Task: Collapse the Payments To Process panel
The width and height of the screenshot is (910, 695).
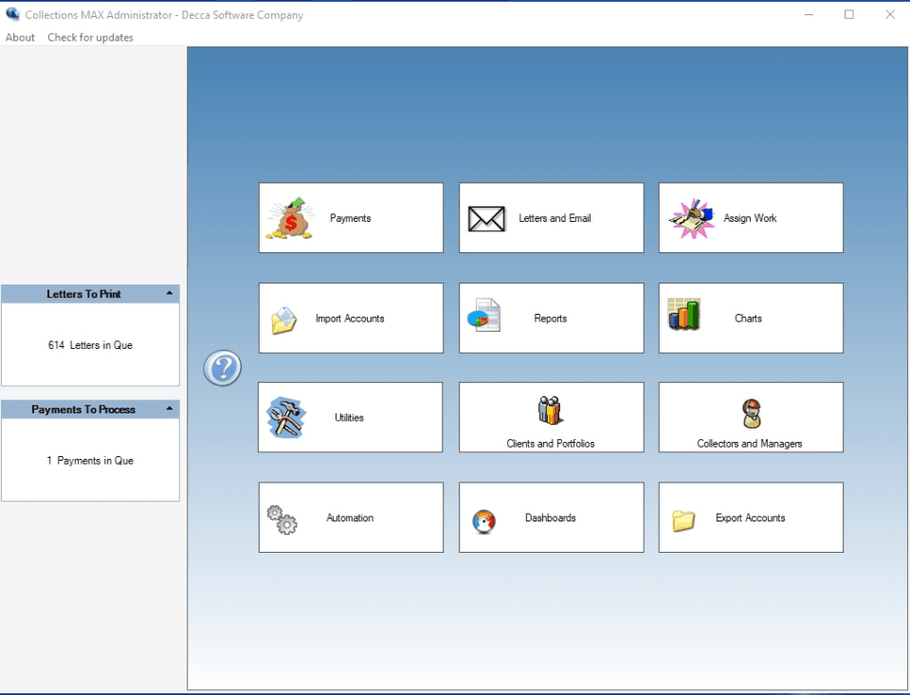Action: coord(169,410)
